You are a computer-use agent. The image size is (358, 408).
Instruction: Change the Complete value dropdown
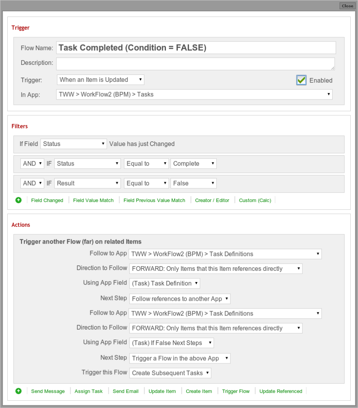(x=194, y=164)
